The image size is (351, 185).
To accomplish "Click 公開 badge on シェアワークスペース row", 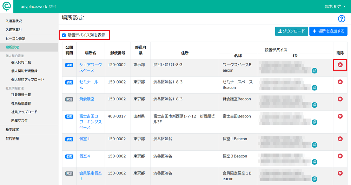I will [69, 65].
